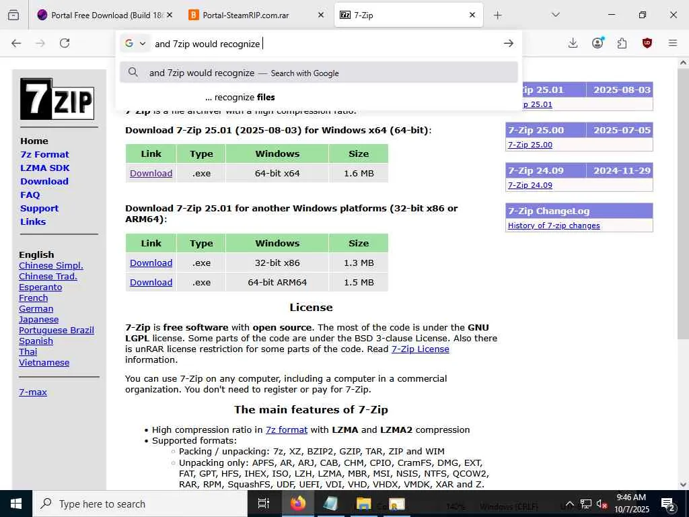Open the Support sidebar link
This screenshot has height=517, width=689.
click(39, 209)
